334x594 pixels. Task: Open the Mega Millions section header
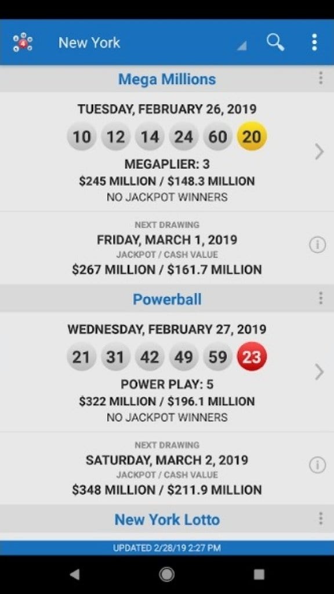[167, 78]
